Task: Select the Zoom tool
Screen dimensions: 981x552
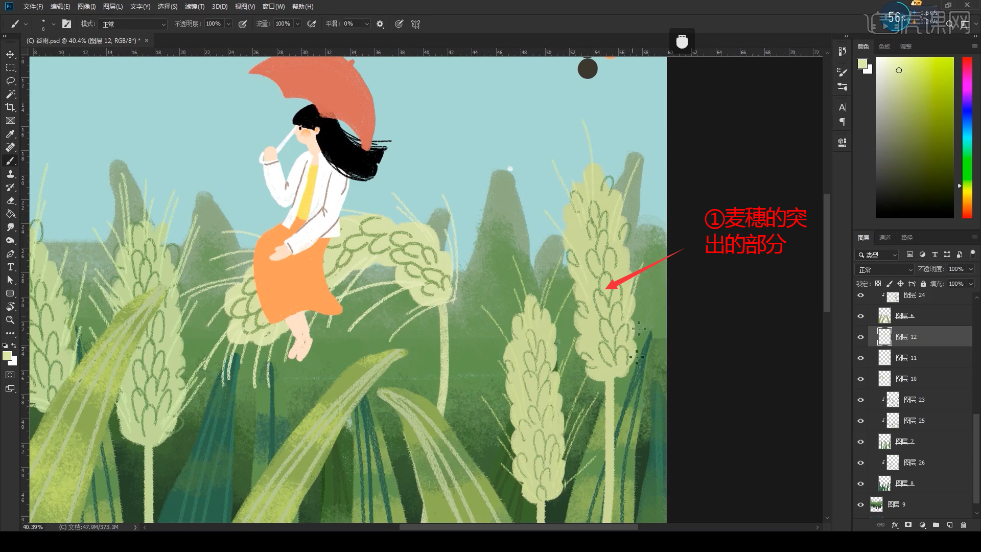Action: tap(10, 320)
